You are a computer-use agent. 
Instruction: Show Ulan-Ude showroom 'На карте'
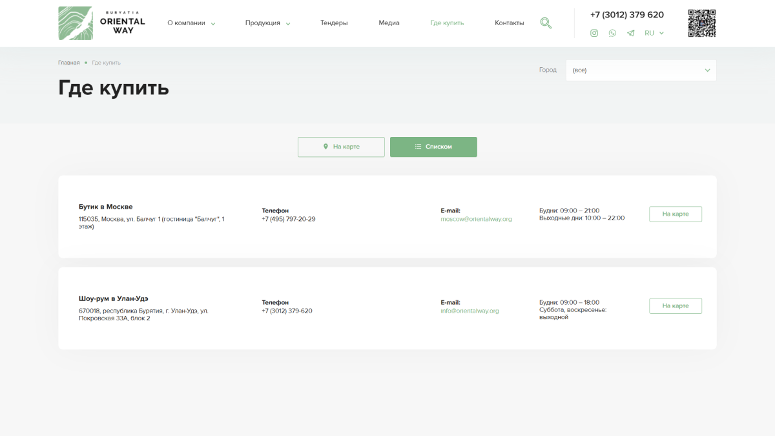click(675, 306)
